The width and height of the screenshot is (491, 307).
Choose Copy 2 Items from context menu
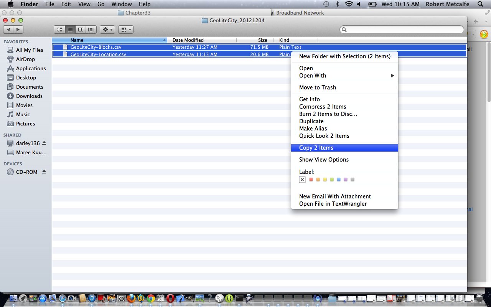tap(316, 148)
